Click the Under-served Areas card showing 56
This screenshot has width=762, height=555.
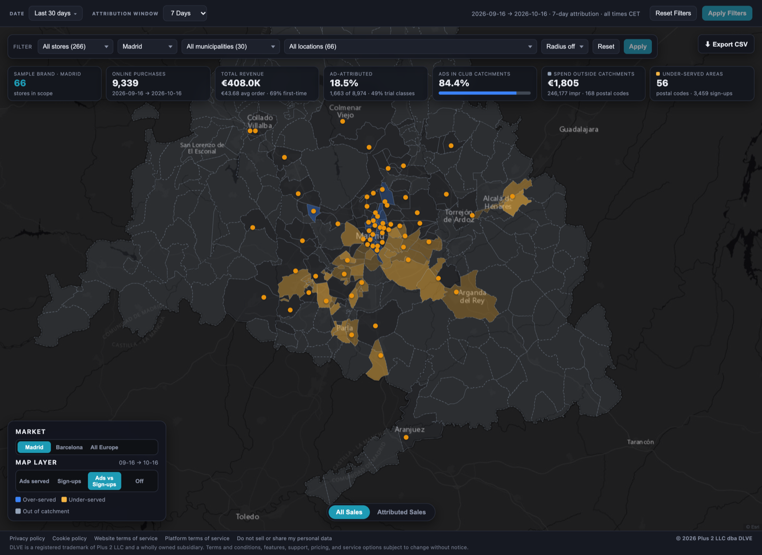tap(702, 83)
